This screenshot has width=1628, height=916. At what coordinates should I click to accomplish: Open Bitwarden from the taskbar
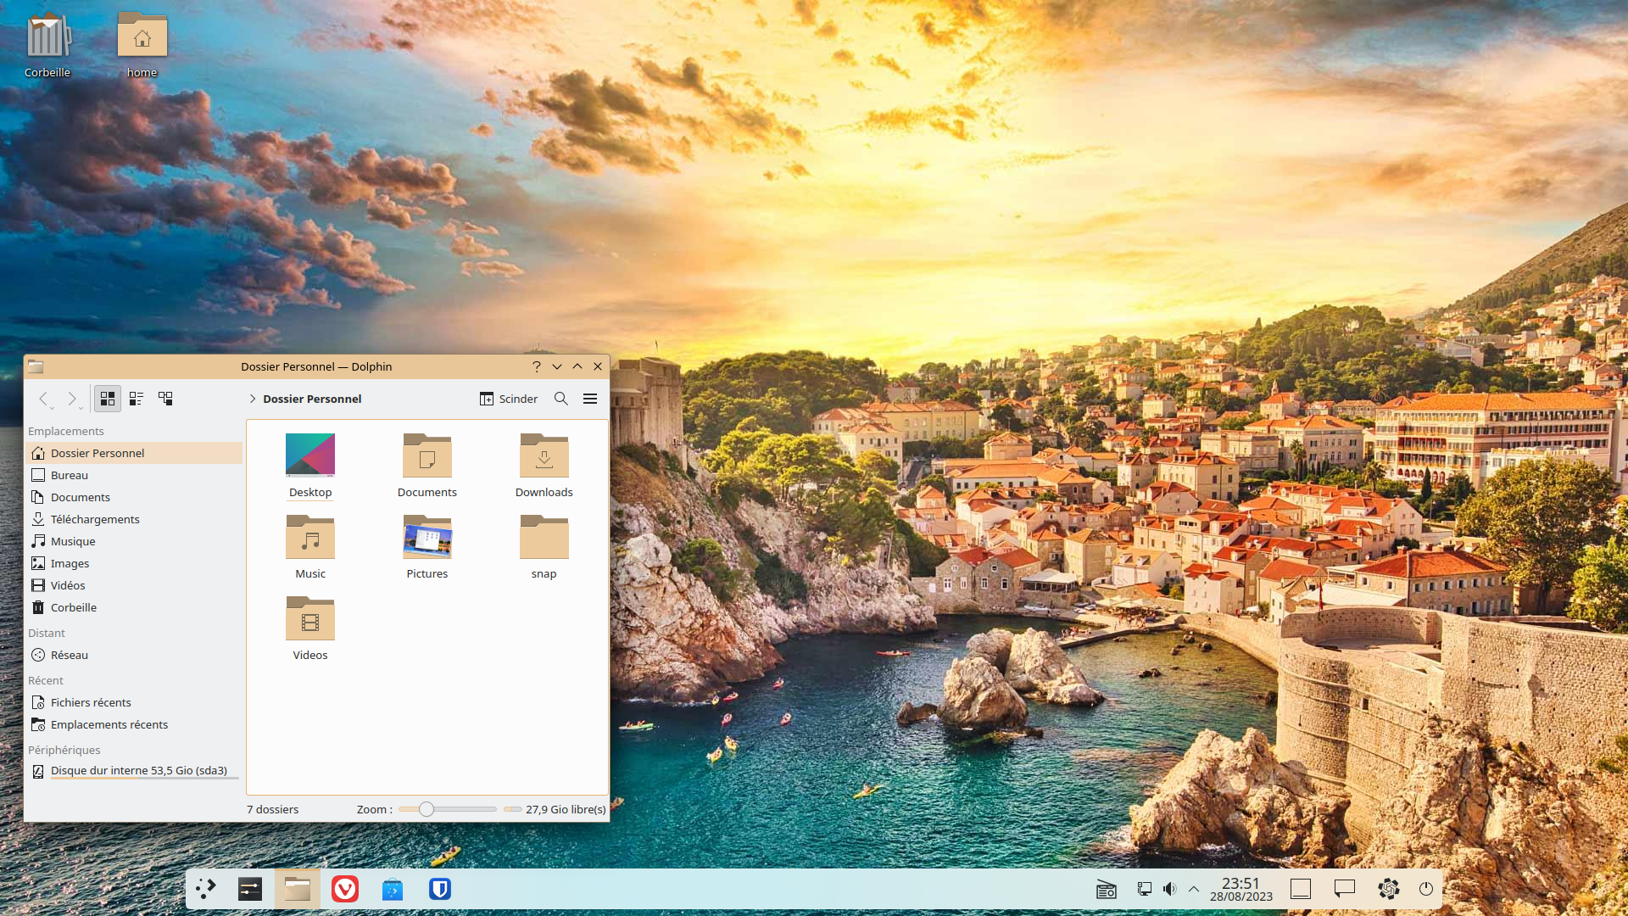point(439,889)
